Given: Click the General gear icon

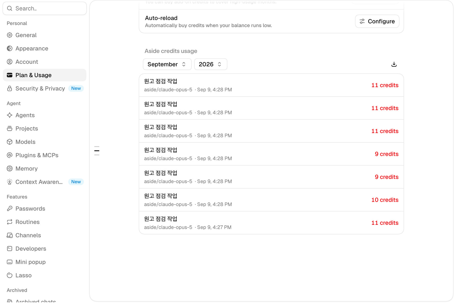Looking at the screenshot, I should click(x=10, y=35).
